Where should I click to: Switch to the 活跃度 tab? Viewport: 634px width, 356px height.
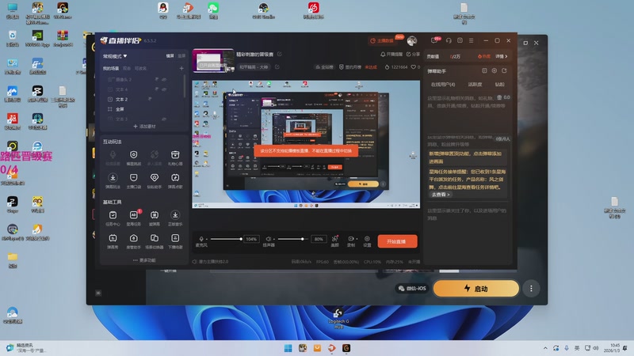(475, 85)
